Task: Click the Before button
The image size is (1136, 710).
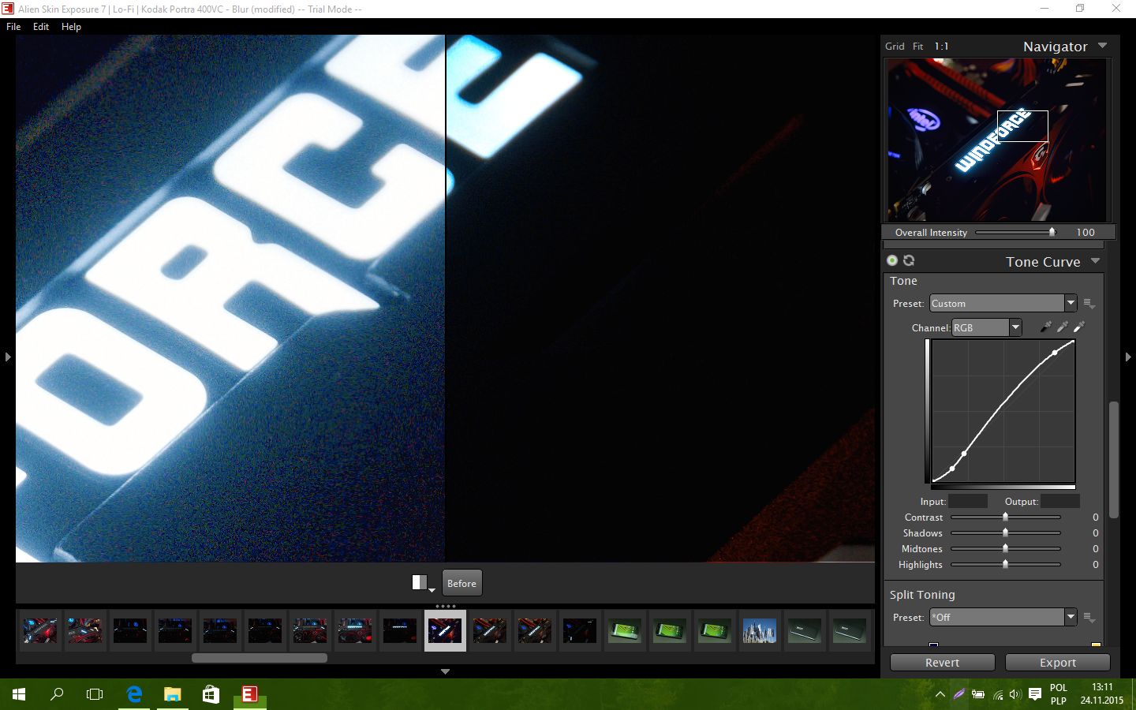Action: coord(461,583)
